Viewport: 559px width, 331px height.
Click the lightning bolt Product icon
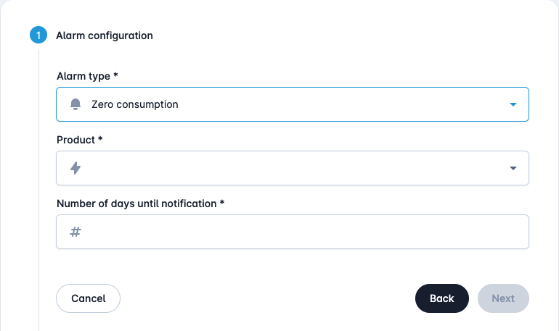[76, 168]
